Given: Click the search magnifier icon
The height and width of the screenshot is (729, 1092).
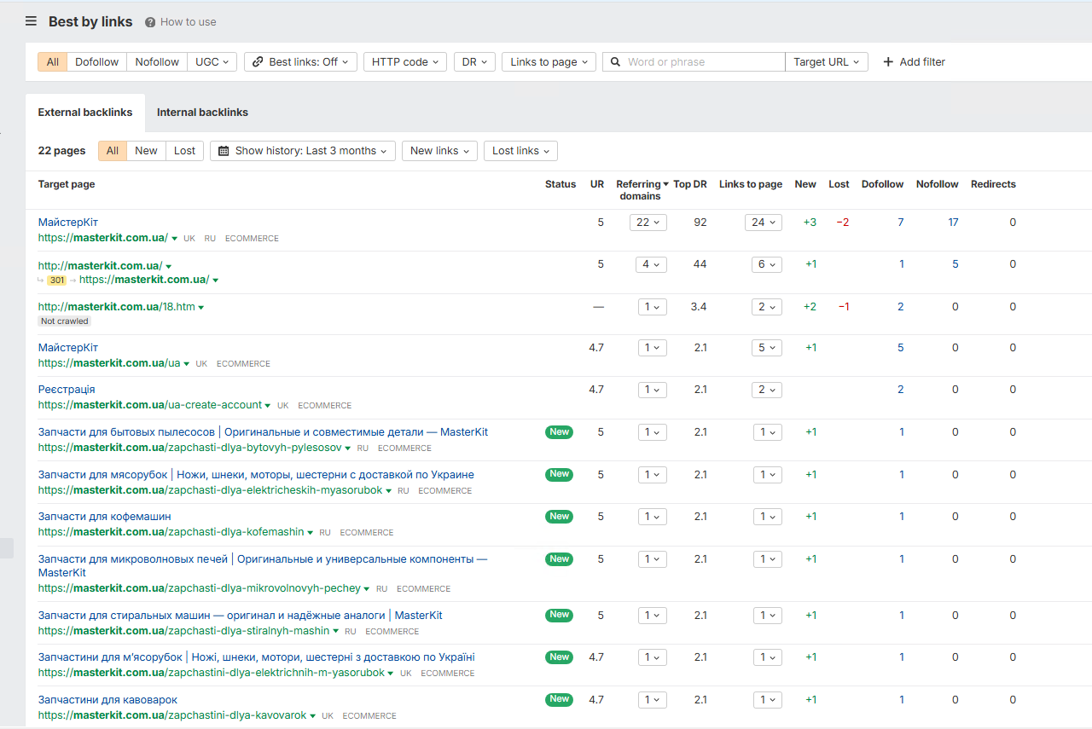Looking at the screenshot, I should pyautogui.click(x=615, y=62).
